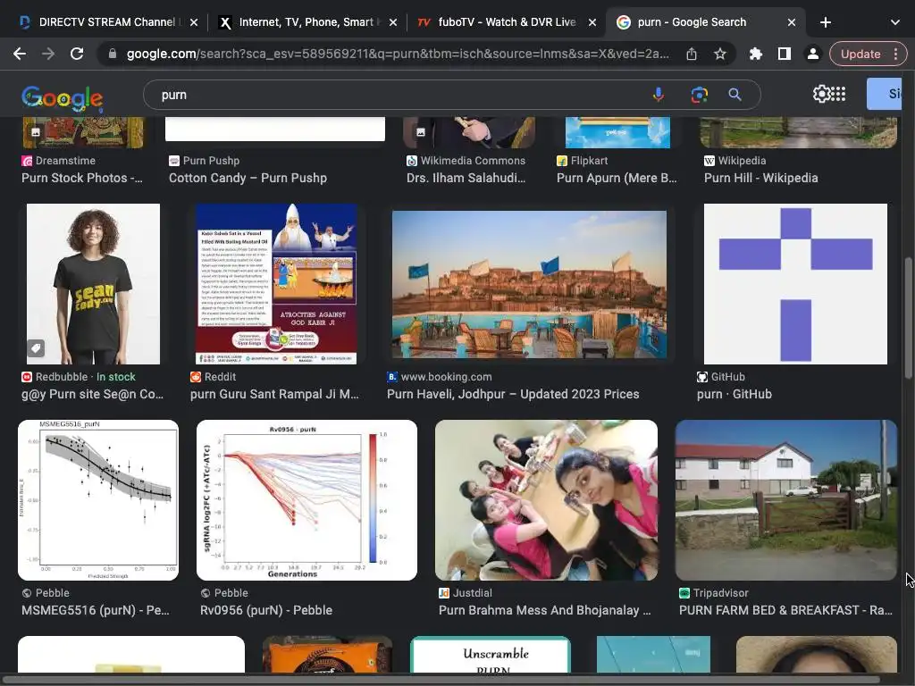This screenshot has width=915, height=686.
Task: Click the address bar URL
Action: coord(397,54)
